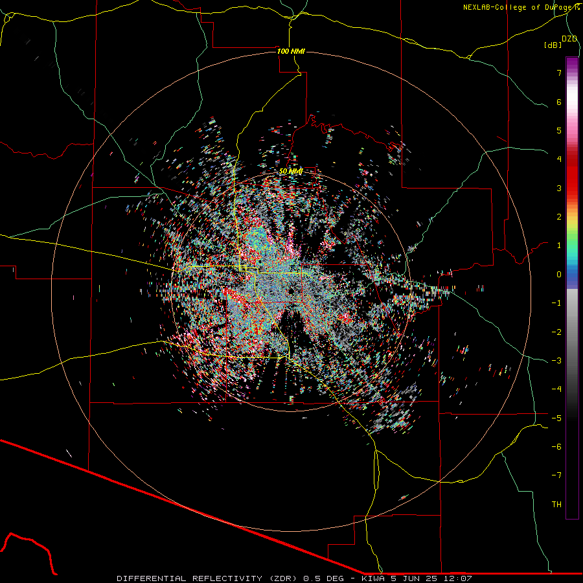
Task: Click the 3 dB scale value
Action: point(559,188)
